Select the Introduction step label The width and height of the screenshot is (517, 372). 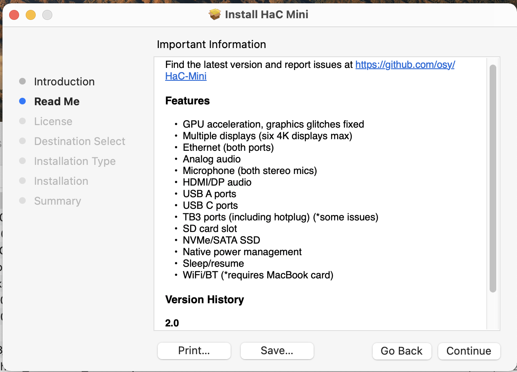64,82
